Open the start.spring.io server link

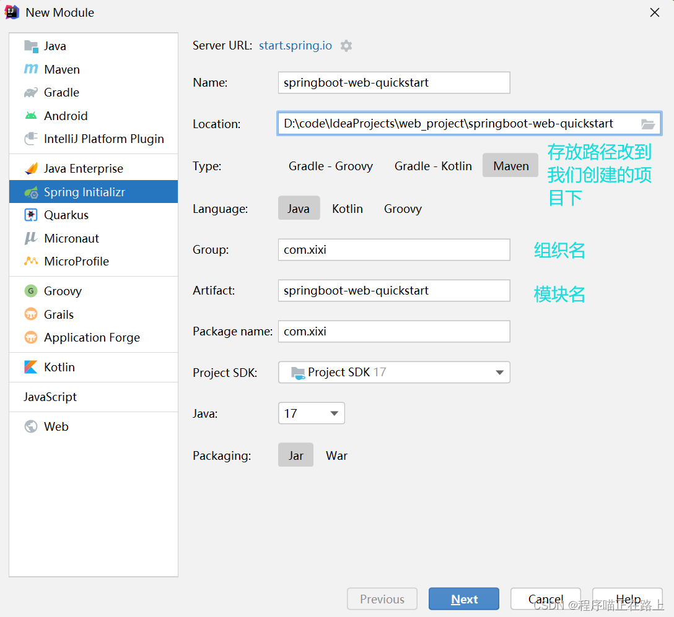[x=295, y=46]
